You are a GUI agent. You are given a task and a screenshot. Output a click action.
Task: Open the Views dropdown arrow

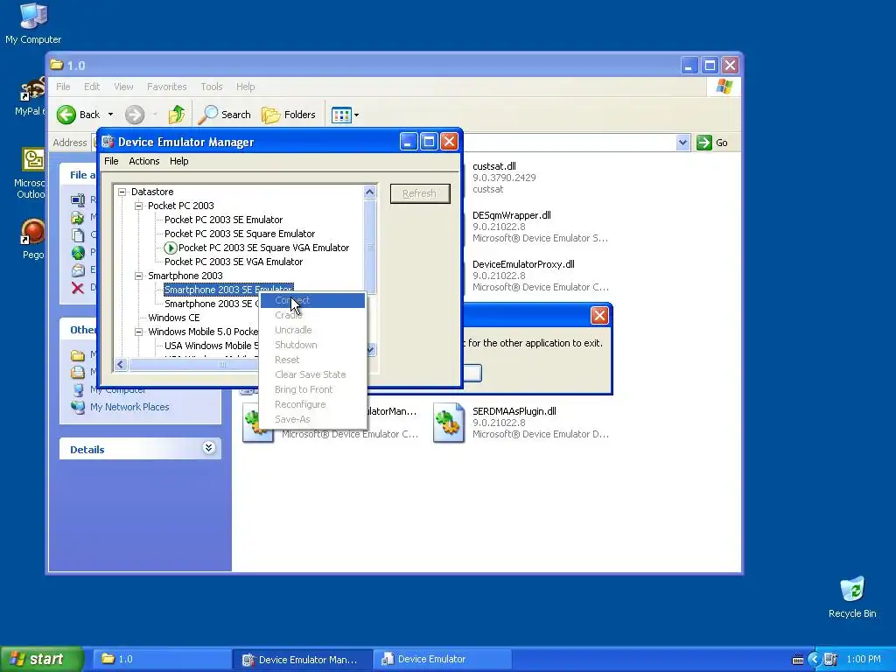pyautogui.click(x=357, y=115)
